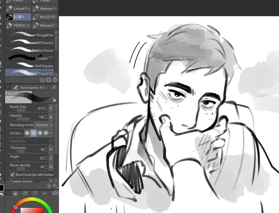
Task: Increase Angle with the up arrow
Action: click(x=46, y=157)
